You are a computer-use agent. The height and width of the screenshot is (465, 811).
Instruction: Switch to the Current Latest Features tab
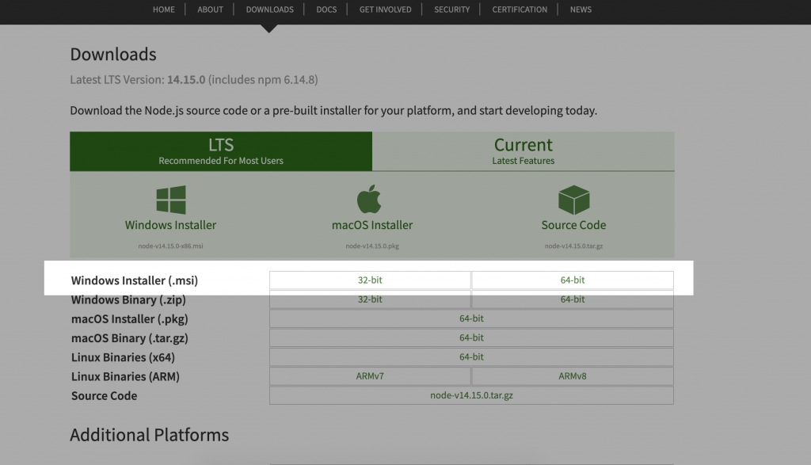click(524, 151)
